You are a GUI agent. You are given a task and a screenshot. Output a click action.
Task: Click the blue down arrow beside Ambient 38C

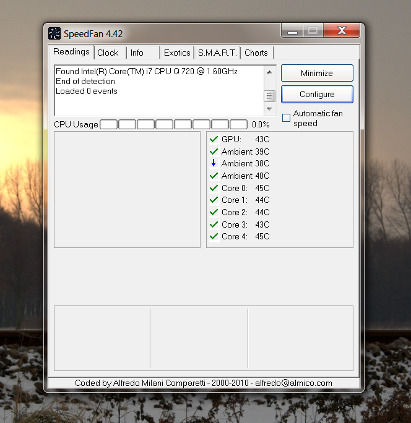click(214, 163)
